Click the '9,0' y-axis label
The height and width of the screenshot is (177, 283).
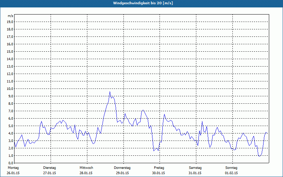click(11, 96)
